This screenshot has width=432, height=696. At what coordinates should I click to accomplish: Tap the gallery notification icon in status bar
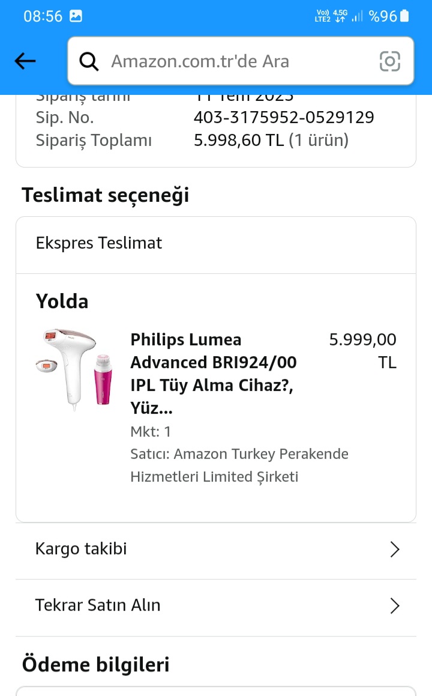76,16
